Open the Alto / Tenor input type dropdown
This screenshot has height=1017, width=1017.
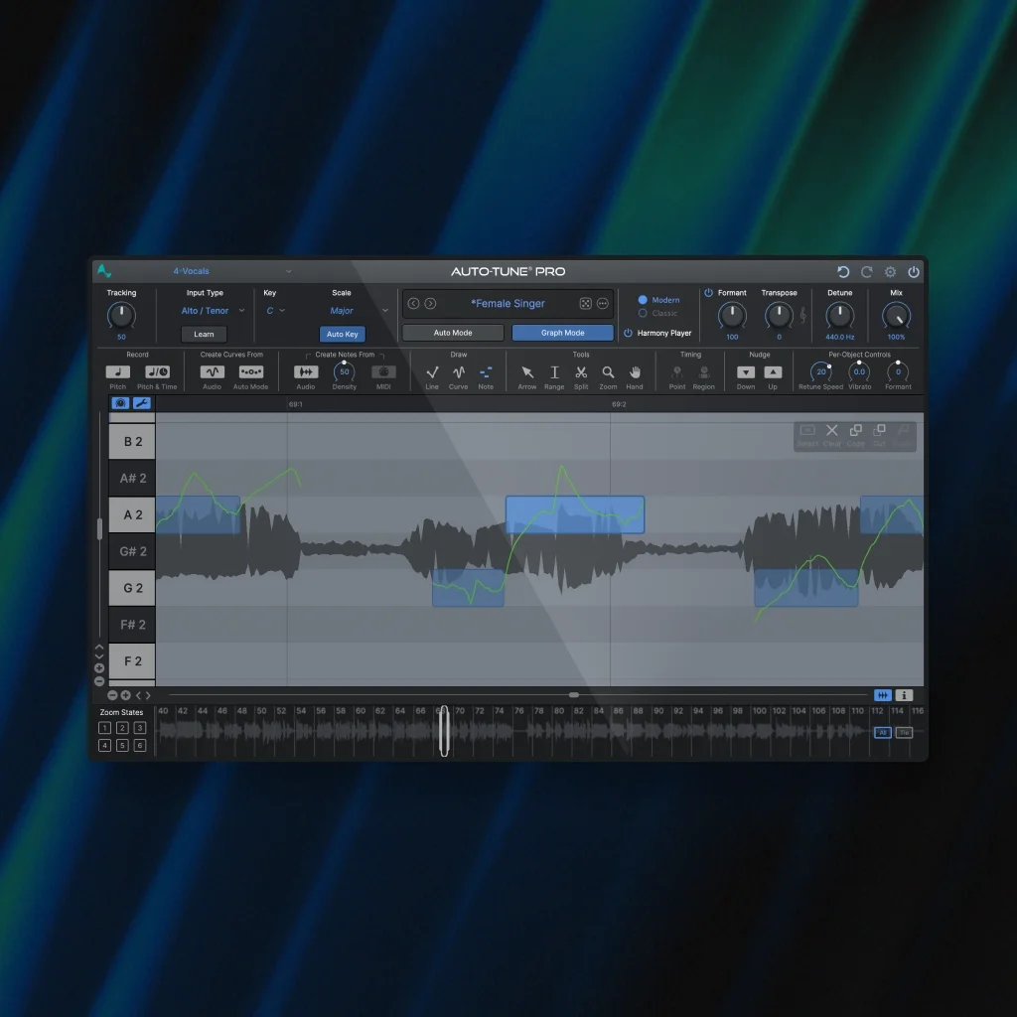tap(213, 311)
